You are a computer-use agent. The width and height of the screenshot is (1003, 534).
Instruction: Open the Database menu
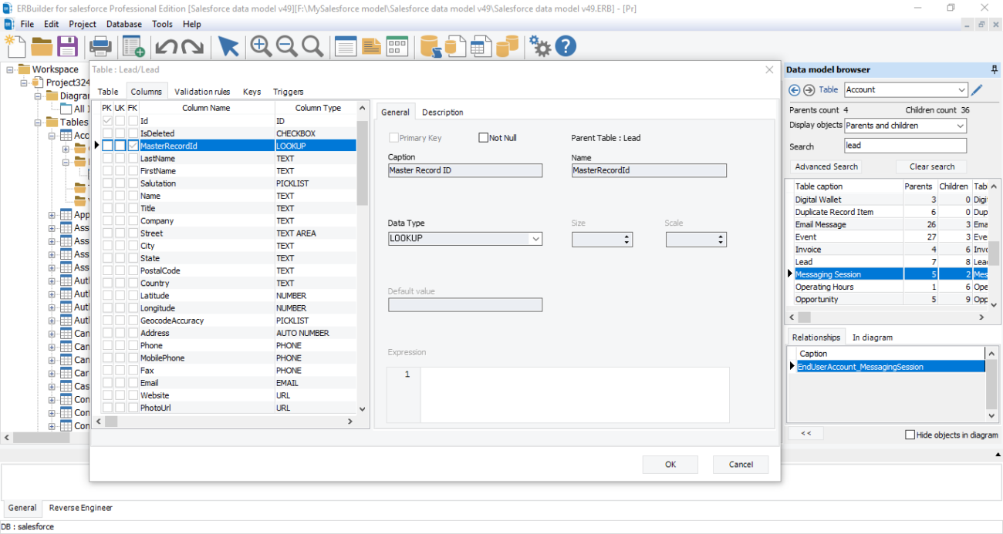pyautogui.click(x=124, y=24)
